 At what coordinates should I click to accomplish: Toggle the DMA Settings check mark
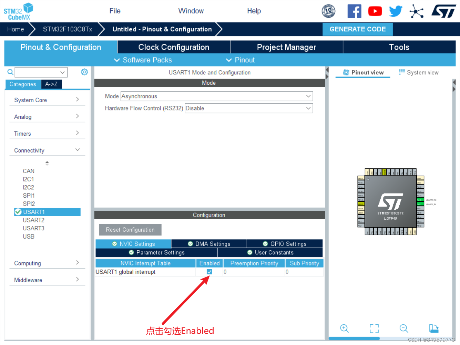tap(190, 243)
